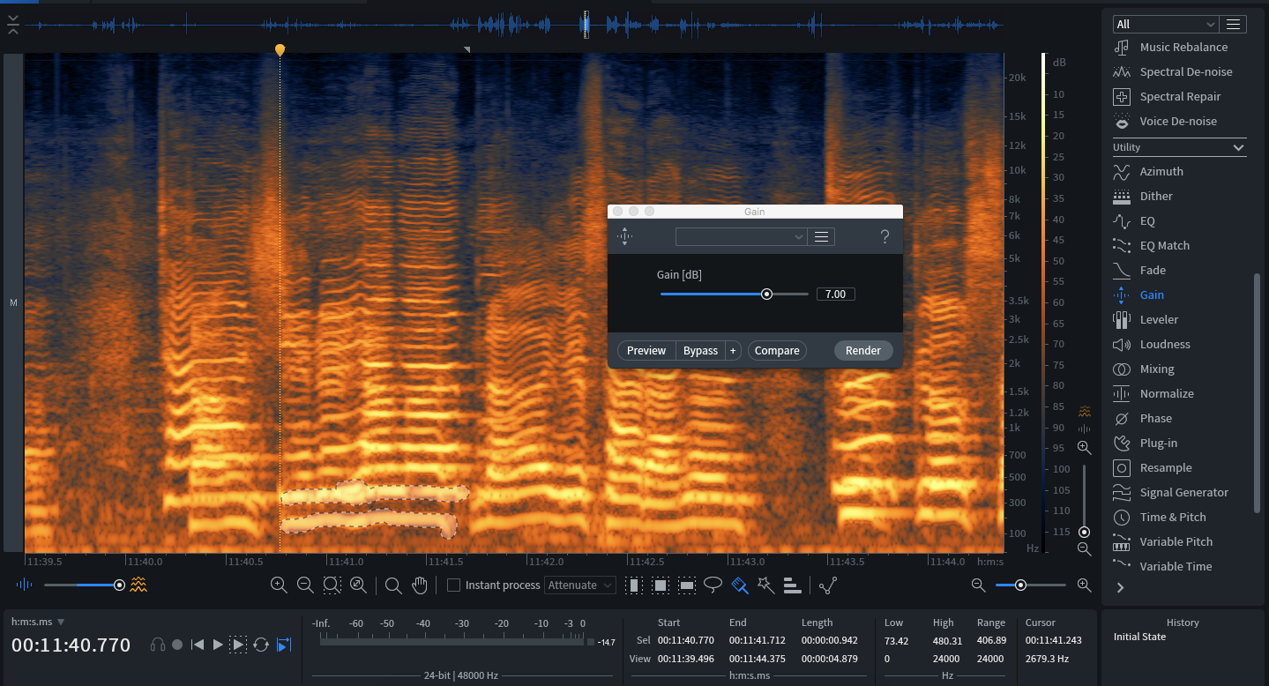Select the Time-frequency selection tool
This screenshot has width=1269, height=686.
pos(661,585)
